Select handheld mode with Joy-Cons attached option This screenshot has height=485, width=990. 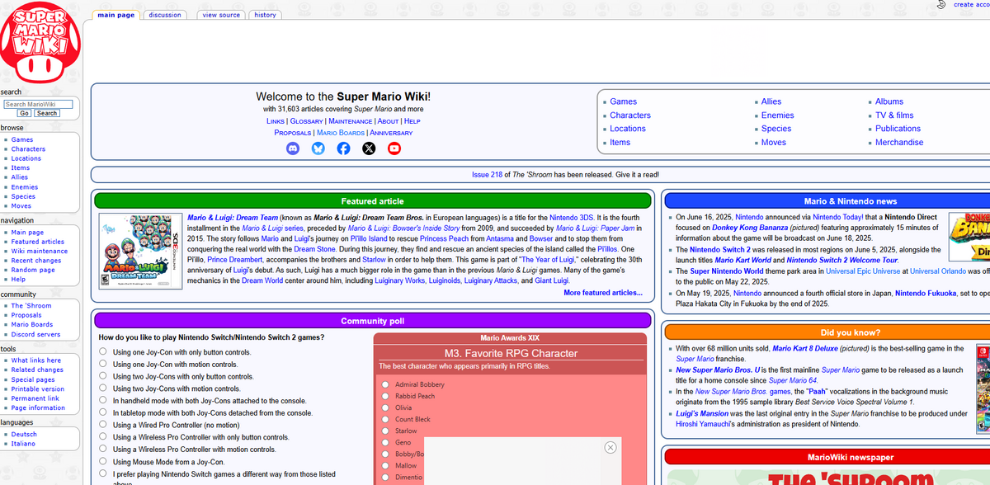click(x=103, y=400)
